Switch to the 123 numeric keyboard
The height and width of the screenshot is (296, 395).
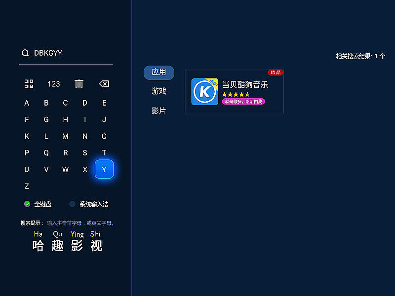[54, 84]
